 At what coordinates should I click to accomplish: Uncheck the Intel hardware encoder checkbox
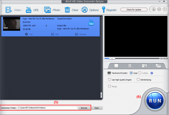click(x=131, y=73)
